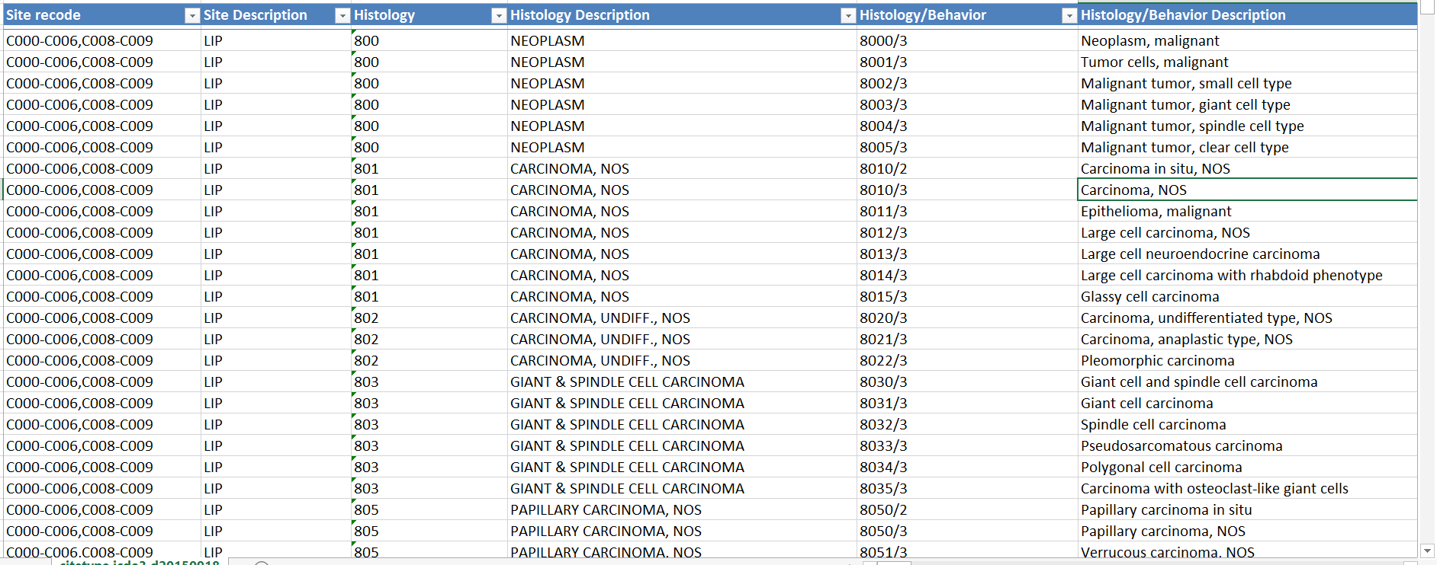Select cell '8050/3'

pyautogui.click(x=967, y=531)
